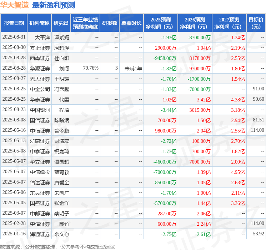Click the 数据来源 disclaimer footer text
Screen dimensions: 266x250
pos(57,246)
